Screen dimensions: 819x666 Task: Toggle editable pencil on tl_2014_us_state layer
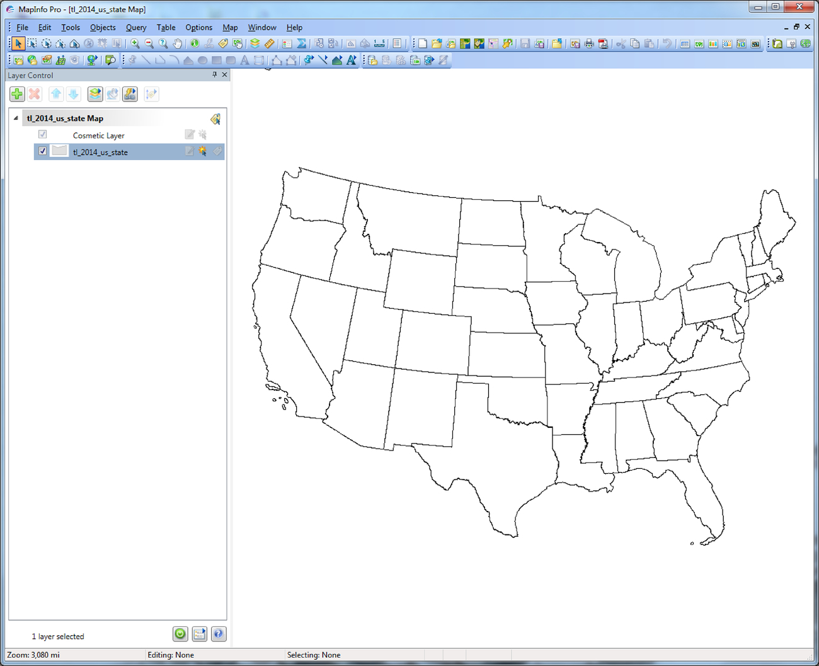pyautogui.click(x=189, y=151)
